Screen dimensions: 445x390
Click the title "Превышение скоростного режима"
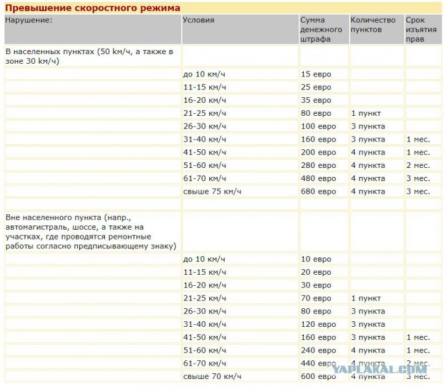pyautogui.click(x=92, y=8)
